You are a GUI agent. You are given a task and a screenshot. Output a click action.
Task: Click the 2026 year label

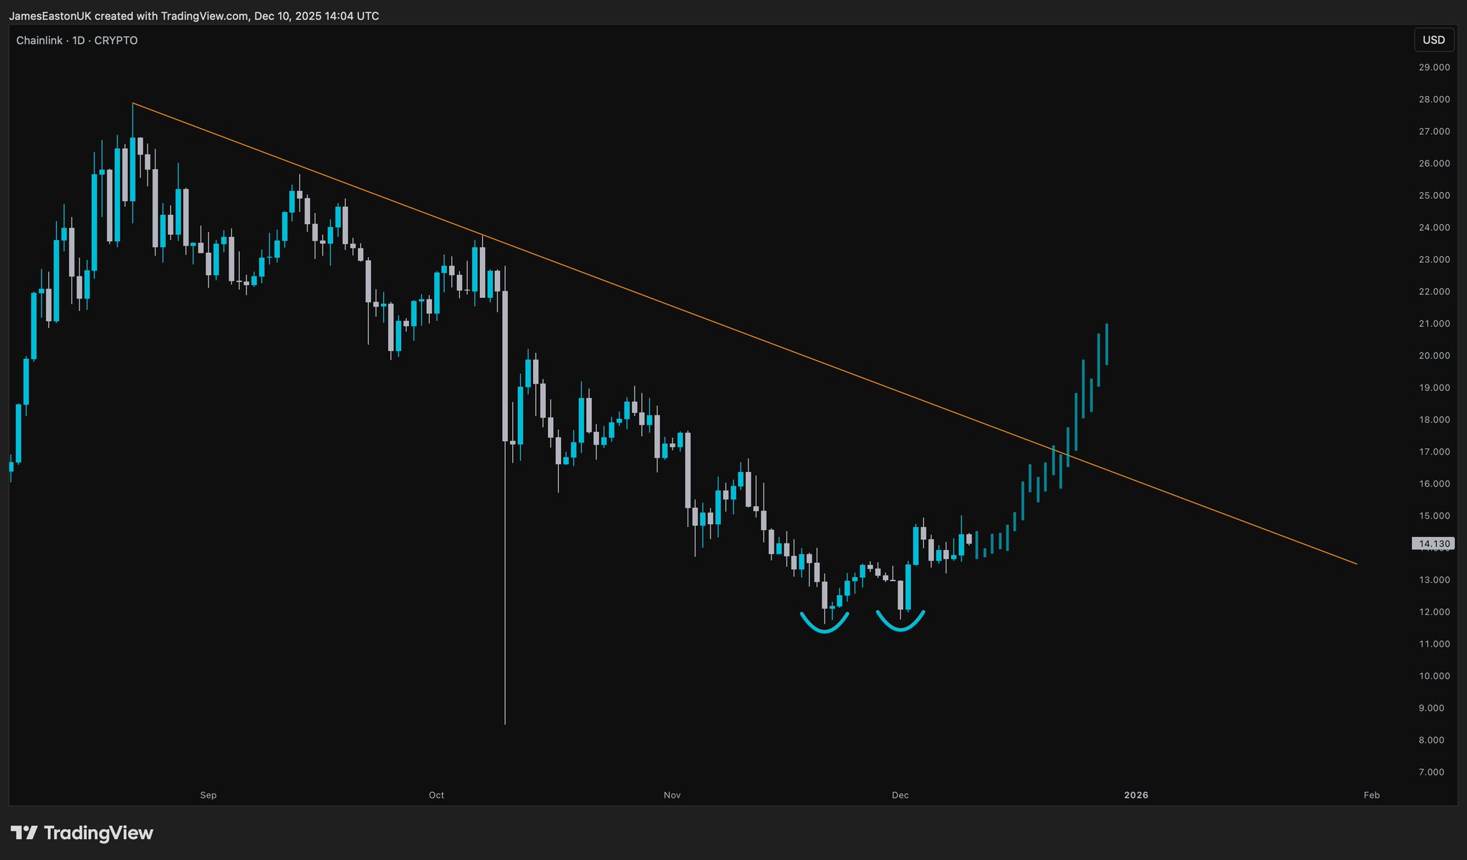pos(1136,795)
